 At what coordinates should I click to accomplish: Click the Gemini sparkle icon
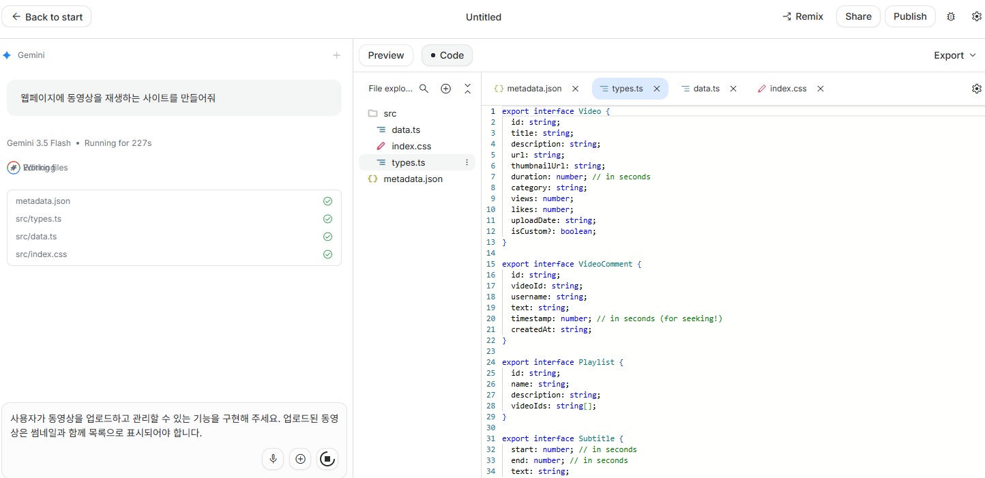(x=7, y=55)
